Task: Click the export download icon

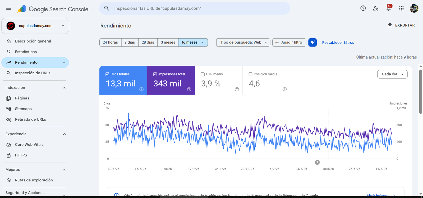Action: [390, 25]
